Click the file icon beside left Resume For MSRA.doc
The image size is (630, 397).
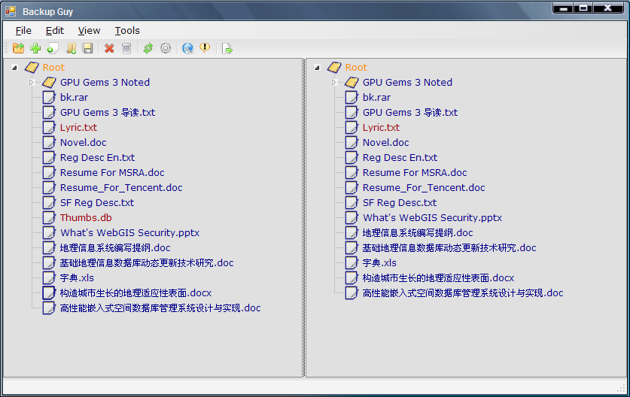point(49,173)
